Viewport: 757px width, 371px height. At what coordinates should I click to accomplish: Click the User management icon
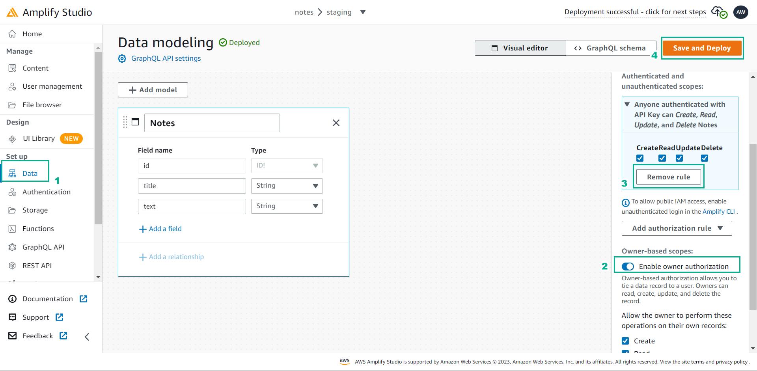tap(12, 86)
